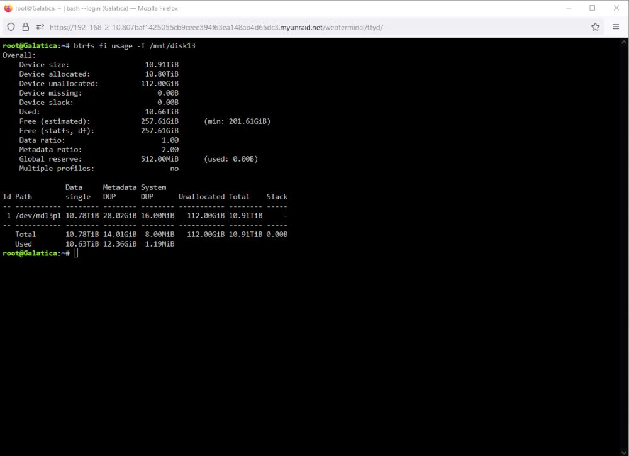Screen dimensions: 629x456
Task: Click the '28.02GiB' Metadata cell
Action: coord(120,215)
